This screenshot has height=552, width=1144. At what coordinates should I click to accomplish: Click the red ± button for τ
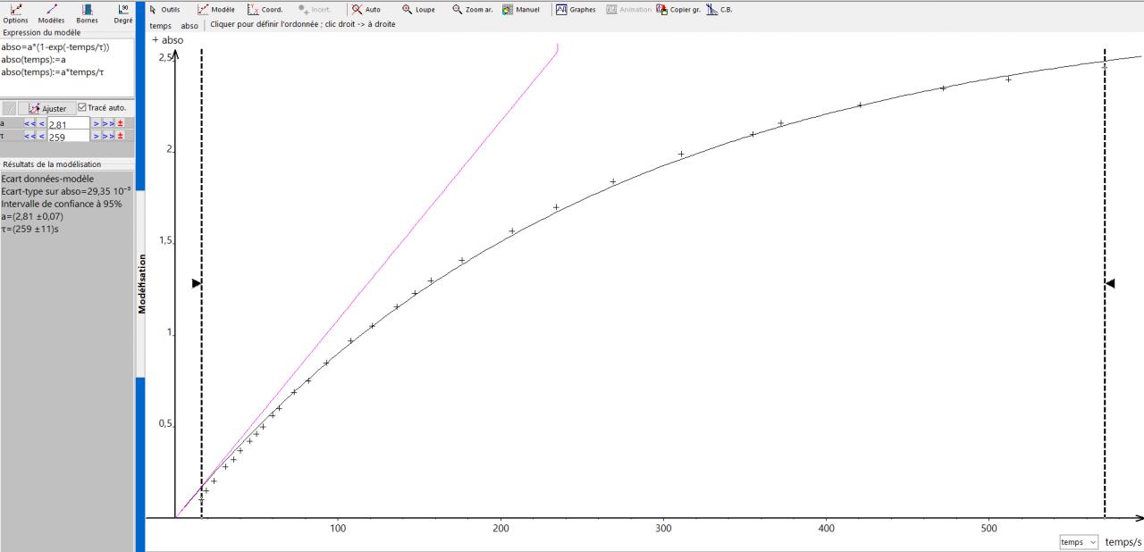(120, 137)
